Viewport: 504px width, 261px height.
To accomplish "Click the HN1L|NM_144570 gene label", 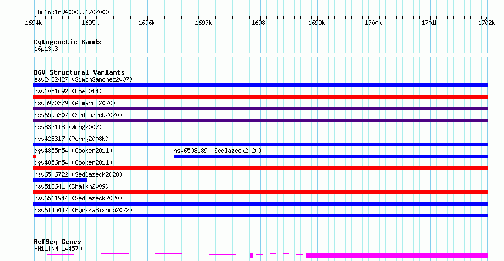I will (x=58, y=249).
